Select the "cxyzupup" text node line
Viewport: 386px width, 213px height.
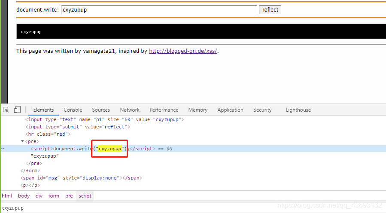45,156
